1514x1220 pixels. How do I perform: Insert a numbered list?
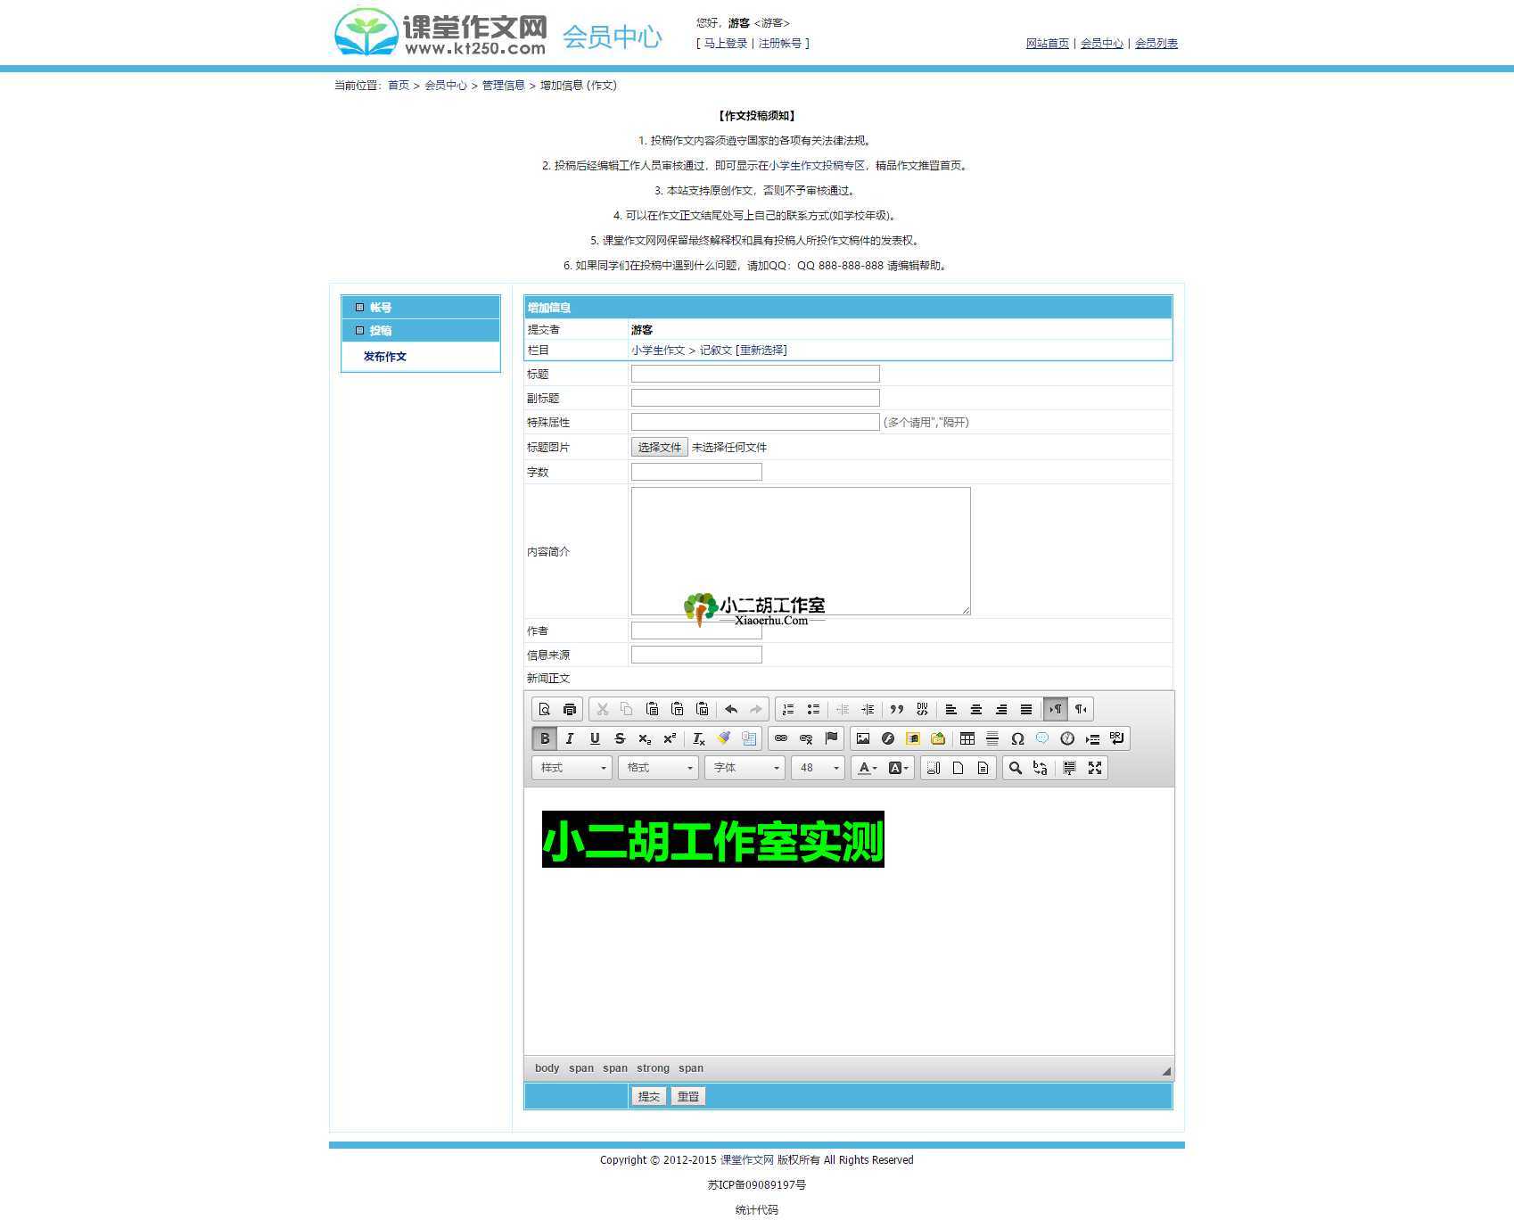pyautogui.click(x=788, y=710)
